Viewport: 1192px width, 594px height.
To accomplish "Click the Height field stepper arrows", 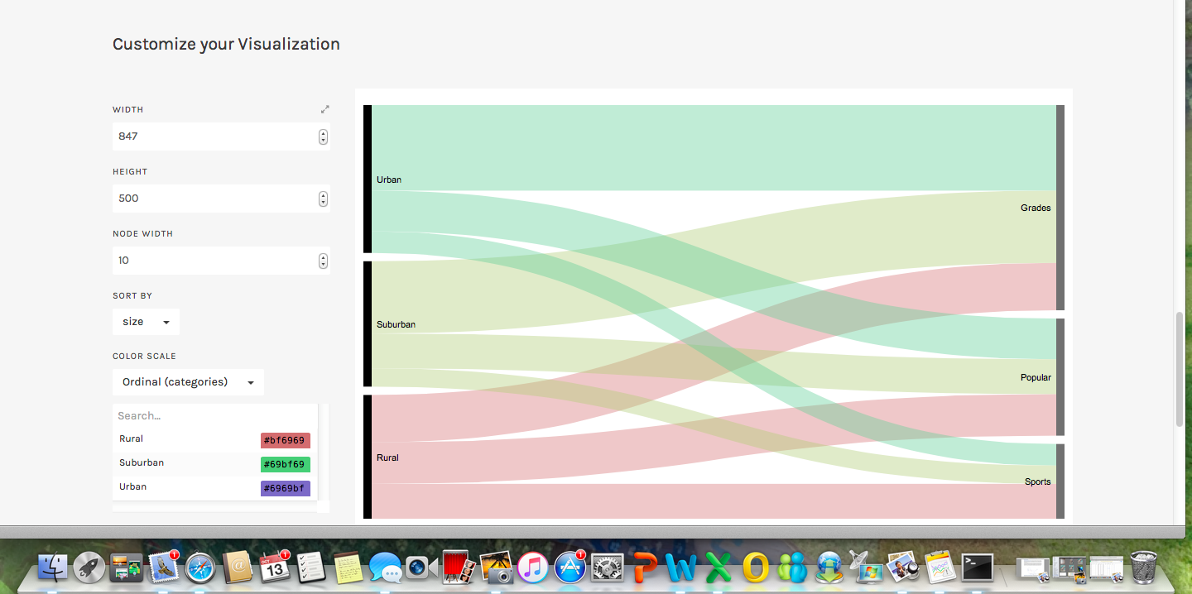I will pyautogui.click(x=323, y=199).
